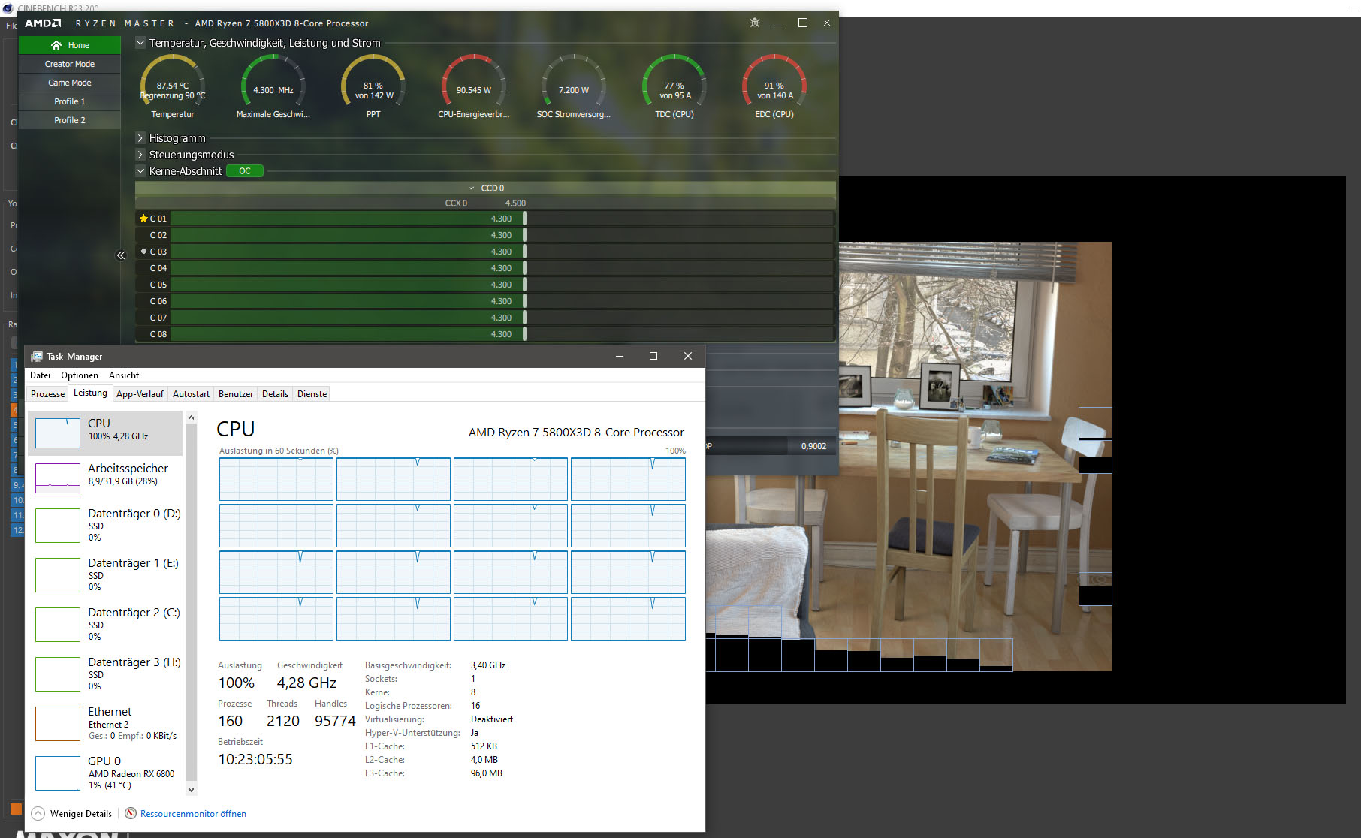Click the gold star icon on core C 01
The width and height of the screenshot is (1361, 838).
143,219
